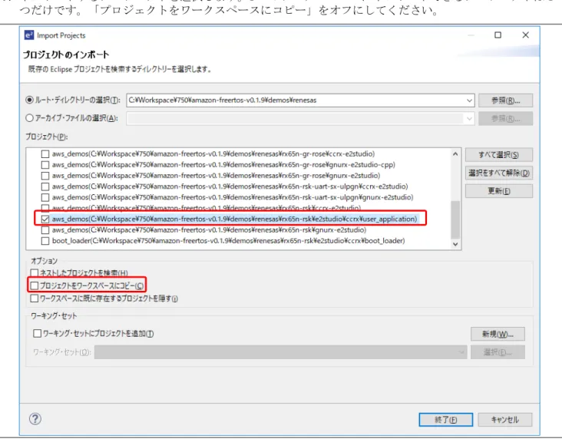The image size is (562, 442).
Task: Open the root directory path dropdown
Action: point(469,101)
